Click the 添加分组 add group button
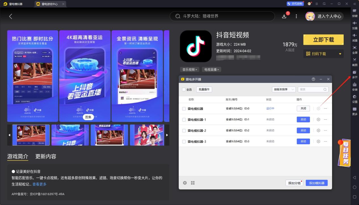 click(294, 183)
